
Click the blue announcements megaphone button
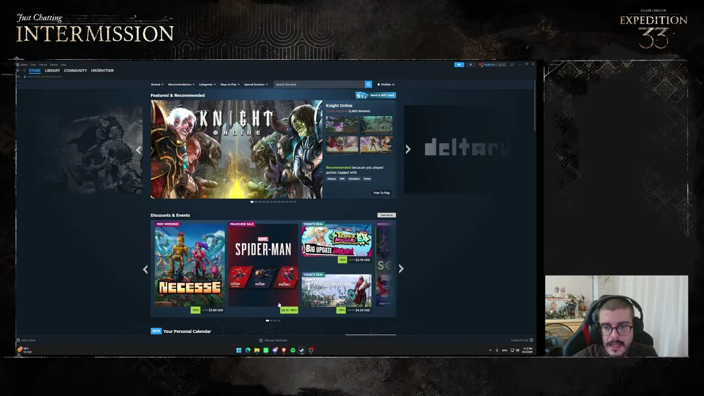coord(459,64)
